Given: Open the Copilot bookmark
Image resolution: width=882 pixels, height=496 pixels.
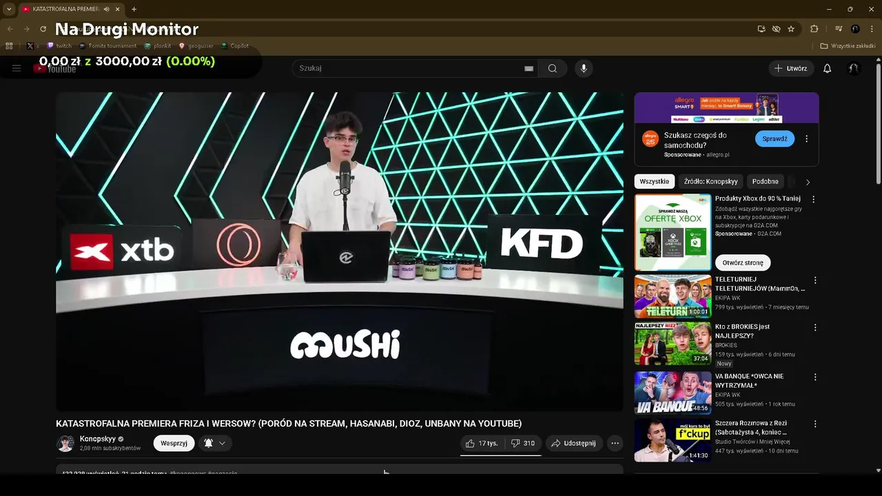Looking at the screenshot, I should pos(235,46).
